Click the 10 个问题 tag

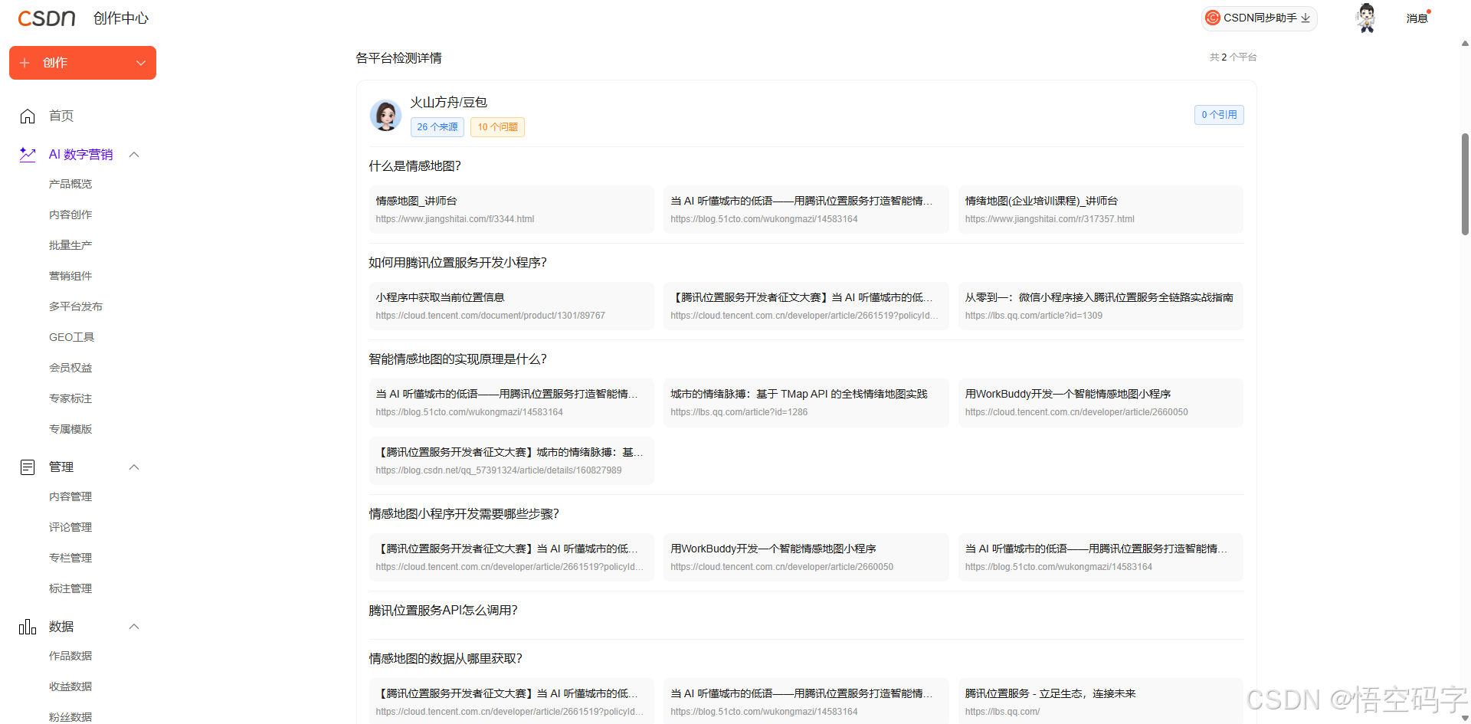click(x=497, y=127)
